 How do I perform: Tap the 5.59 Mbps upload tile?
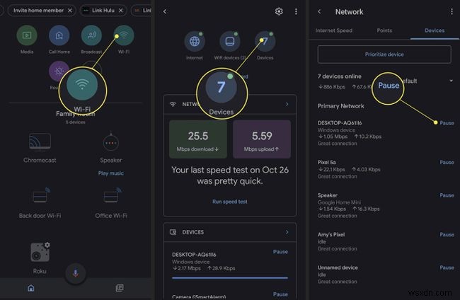[x=262, y=139]
